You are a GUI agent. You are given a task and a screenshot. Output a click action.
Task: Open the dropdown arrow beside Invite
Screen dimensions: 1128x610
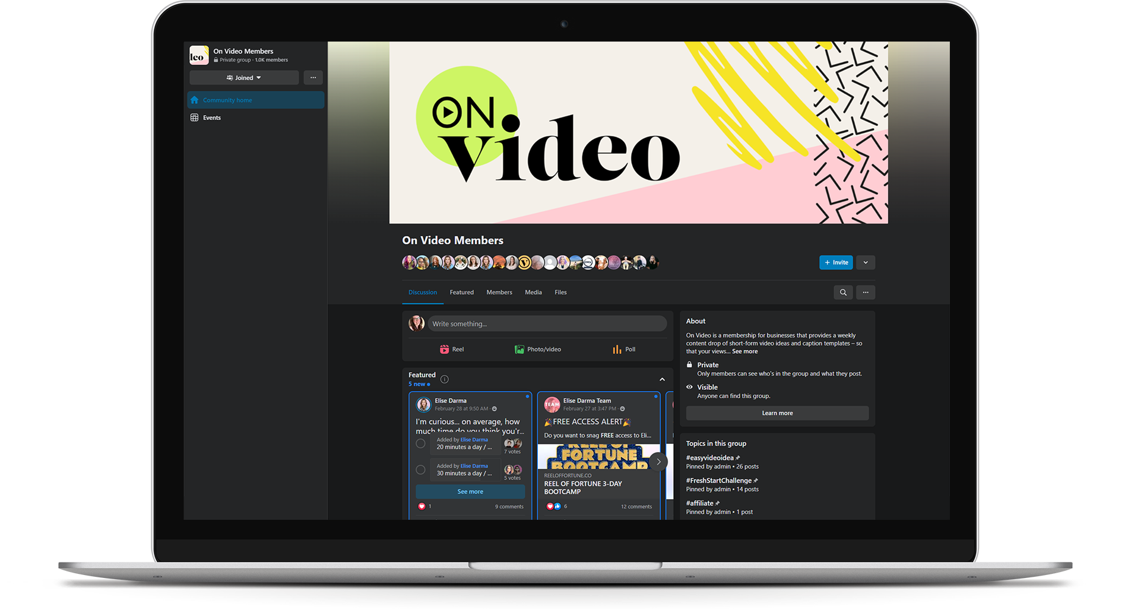[866, 262]
